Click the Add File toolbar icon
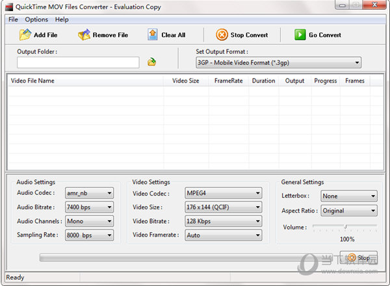The image size is (390, 286). click(25, 35)
